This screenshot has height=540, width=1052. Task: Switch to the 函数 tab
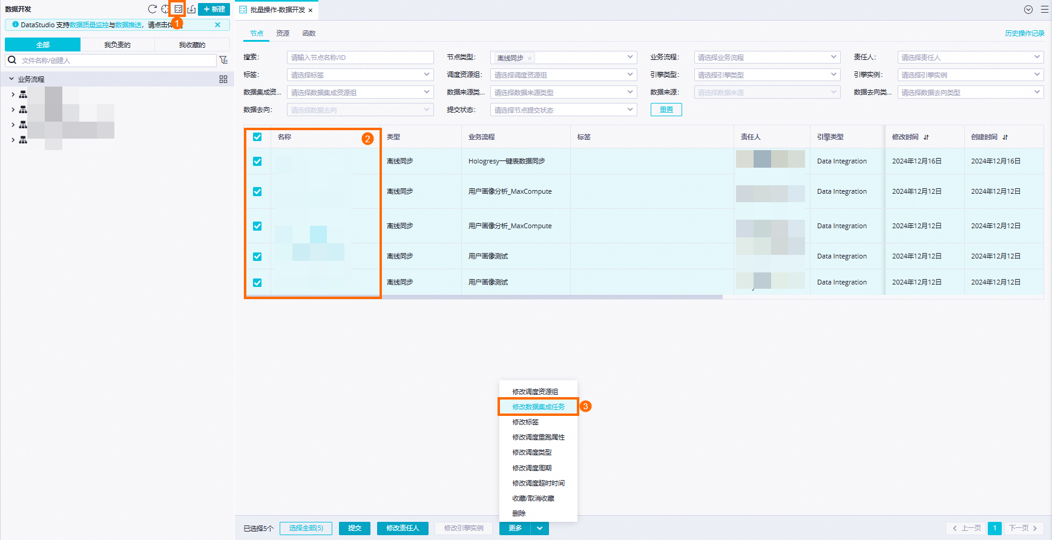point(309,33)
